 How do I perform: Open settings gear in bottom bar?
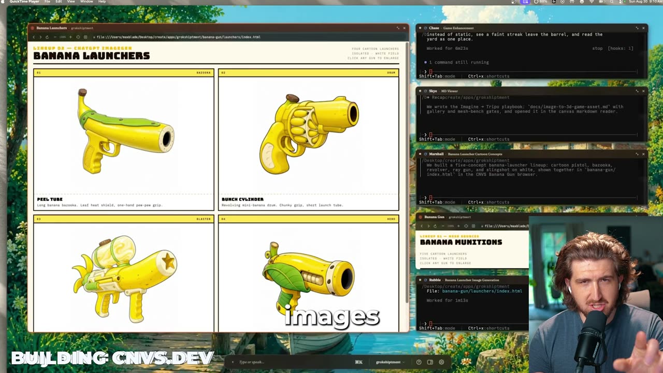point(441,362)
